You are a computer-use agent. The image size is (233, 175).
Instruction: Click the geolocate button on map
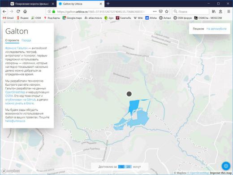pyautogui.click(x=226, y=166)
